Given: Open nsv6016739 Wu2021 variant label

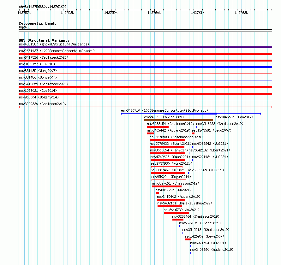Looking at the screenshot, I should coord(182,210).
